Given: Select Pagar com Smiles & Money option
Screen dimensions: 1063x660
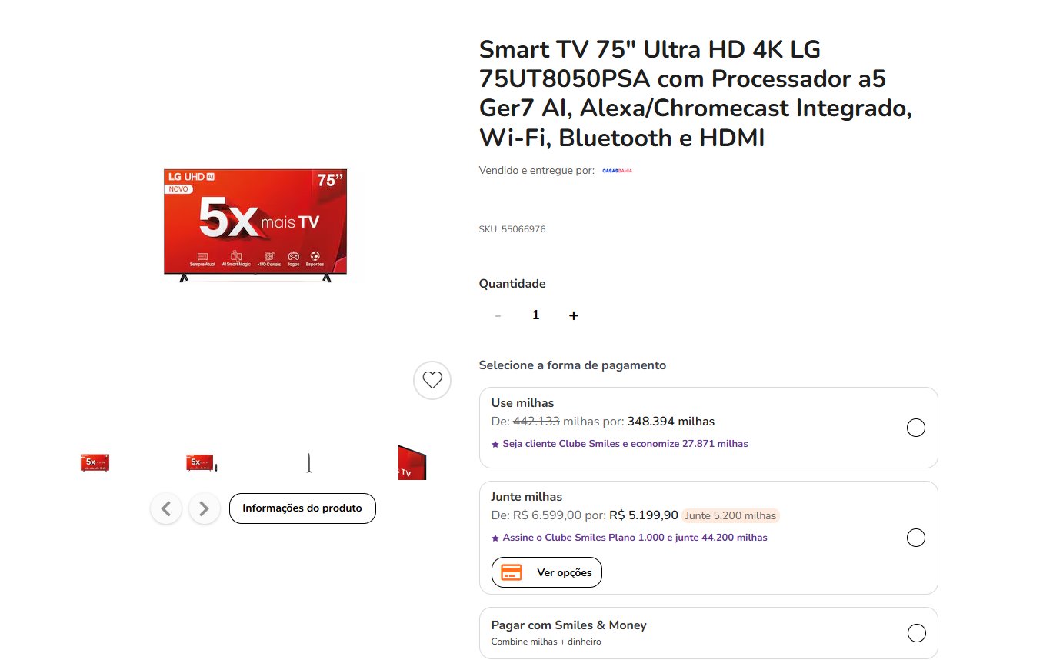Looking at the screenshot, I should point(916,633).
